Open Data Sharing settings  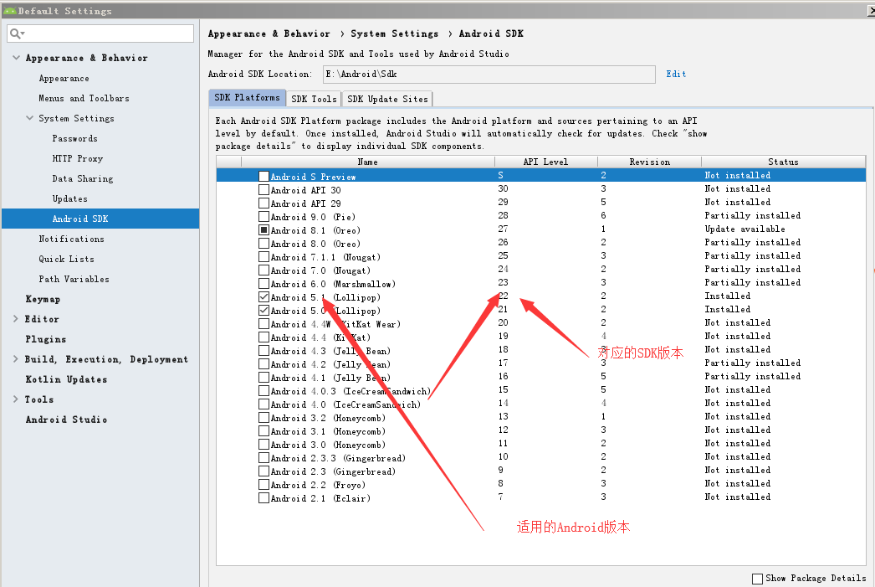[83, 178]
